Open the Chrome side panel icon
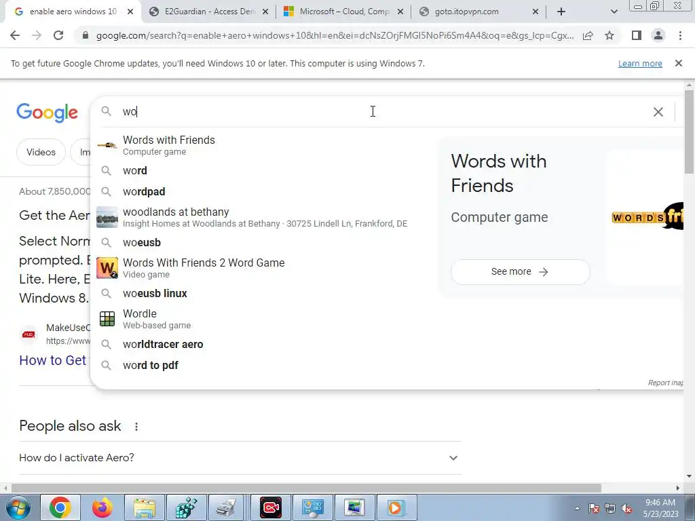 click(637, 35)
